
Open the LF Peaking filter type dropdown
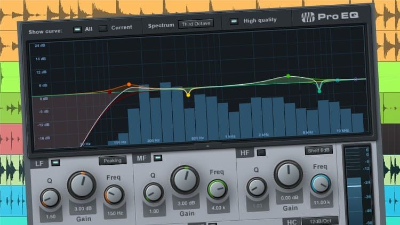pos(113,160)
